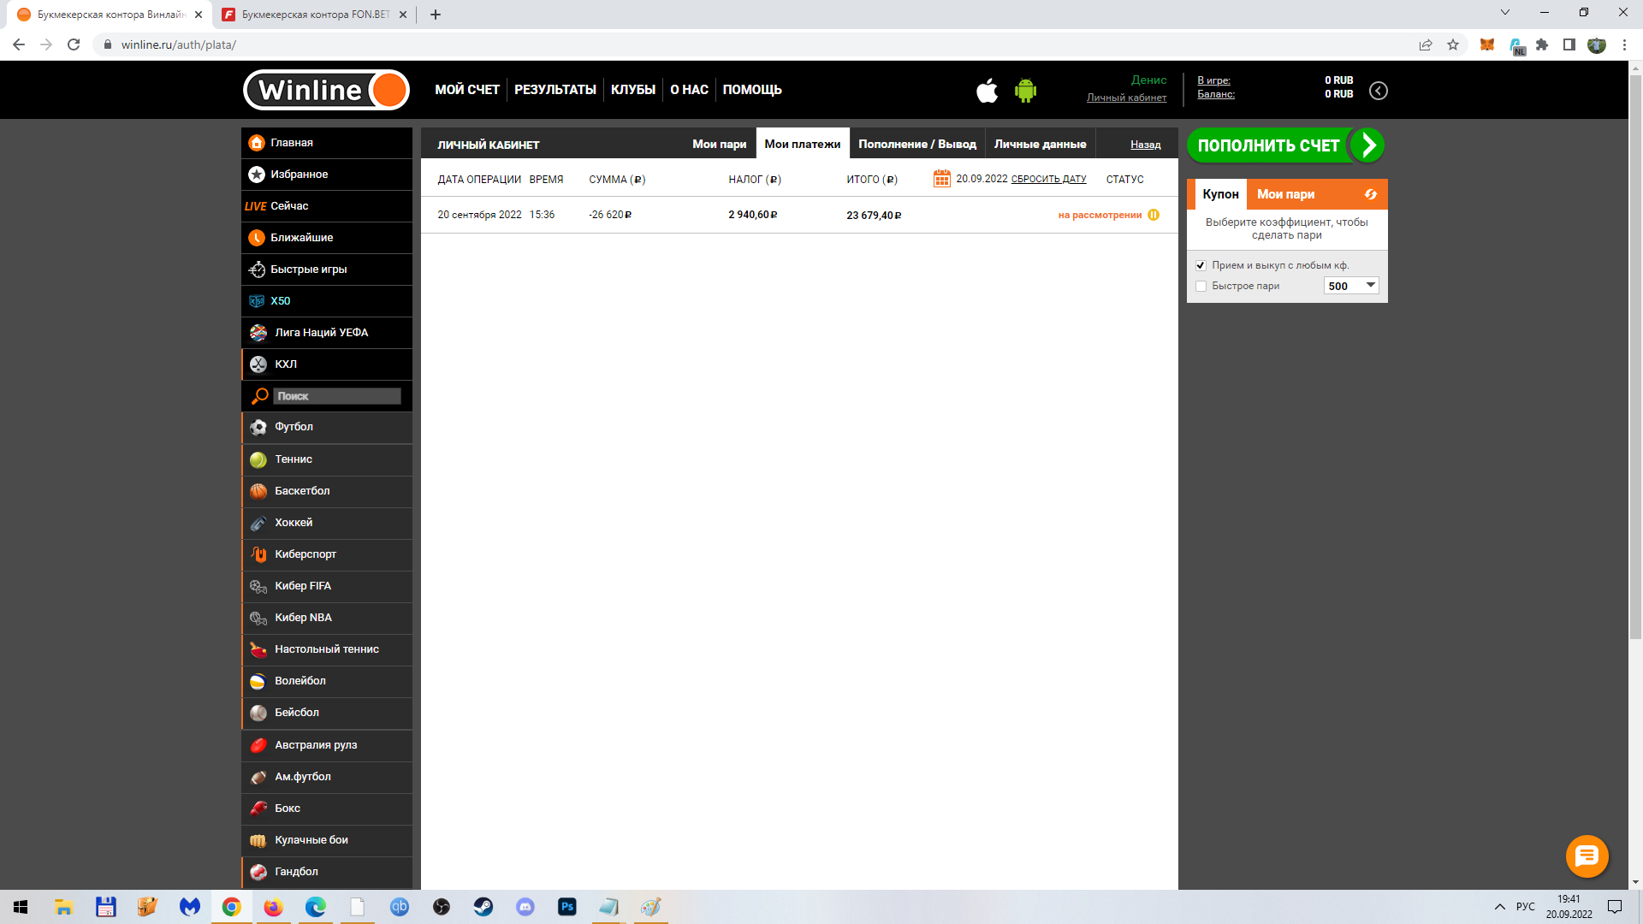
Task: Click the orange live chat bubble
Action: pos(1587,856)
